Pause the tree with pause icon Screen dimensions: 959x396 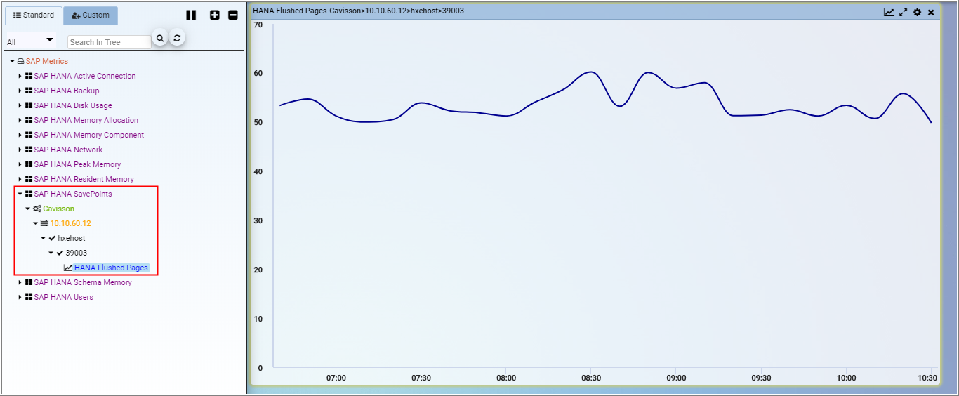point(191,15)
